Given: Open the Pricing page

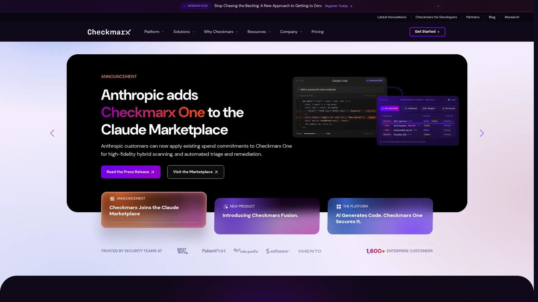Looking at the screenshot, I should coord(317,32).
